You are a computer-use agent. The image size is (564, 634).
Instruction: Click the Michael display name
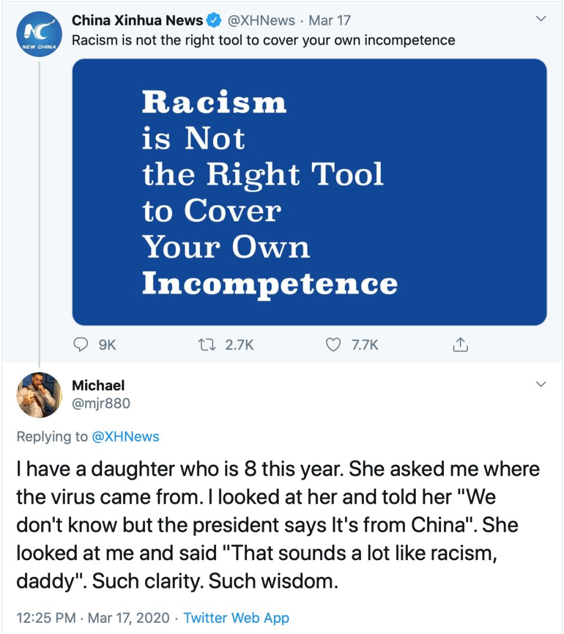coord(98,386)
